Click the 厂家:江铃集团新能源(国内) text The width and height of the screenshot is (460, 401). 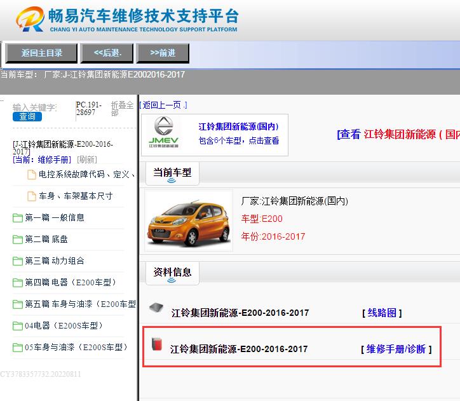295,201
